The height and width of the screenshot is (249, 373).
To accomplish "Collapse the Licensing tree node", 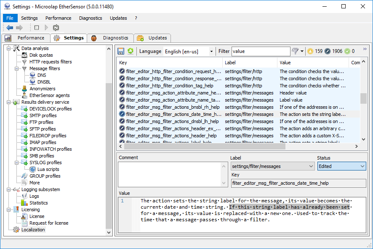I will pos(8,210).
